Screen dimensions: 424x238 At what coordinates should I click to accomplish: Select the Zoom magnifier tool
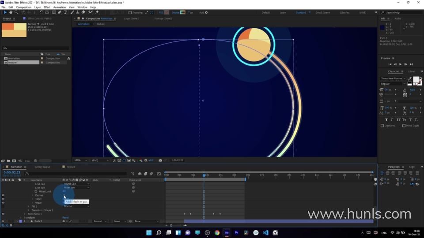click(x=16, y=12)
